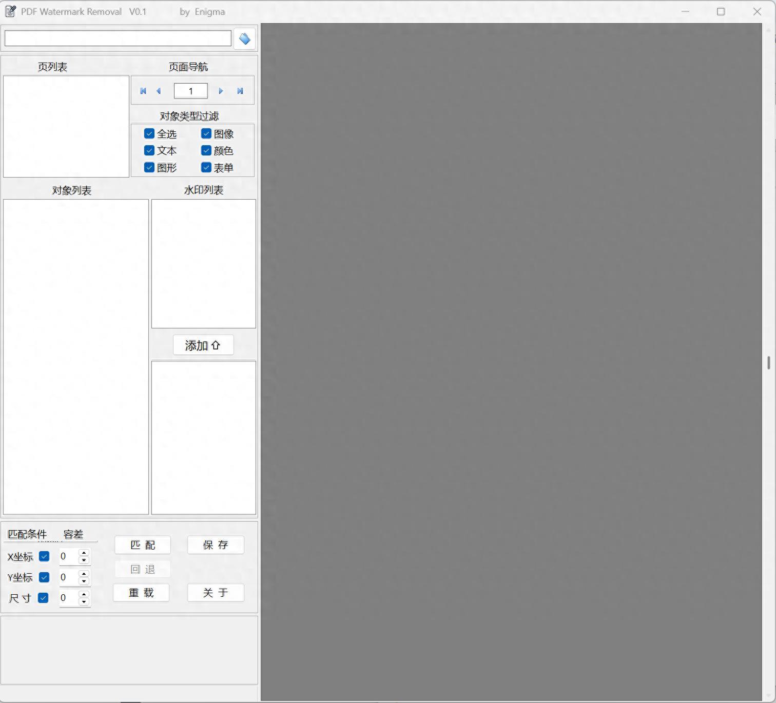The image size is (776, 703).
Task: Jump to the last page
Action: coord(240,91)
